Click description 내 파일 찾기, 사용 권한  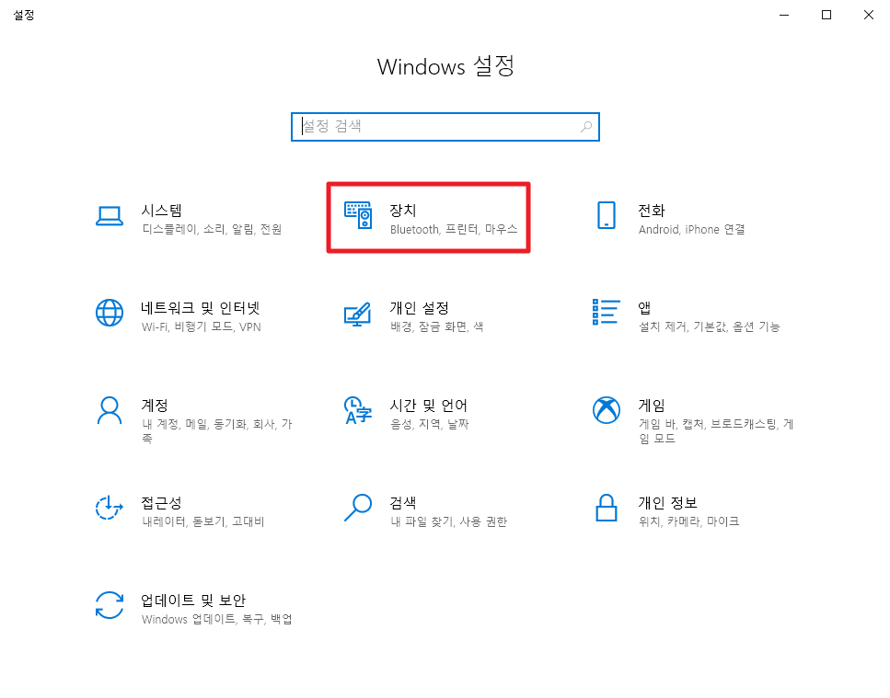pyautogui.click(x=449, y=521)
